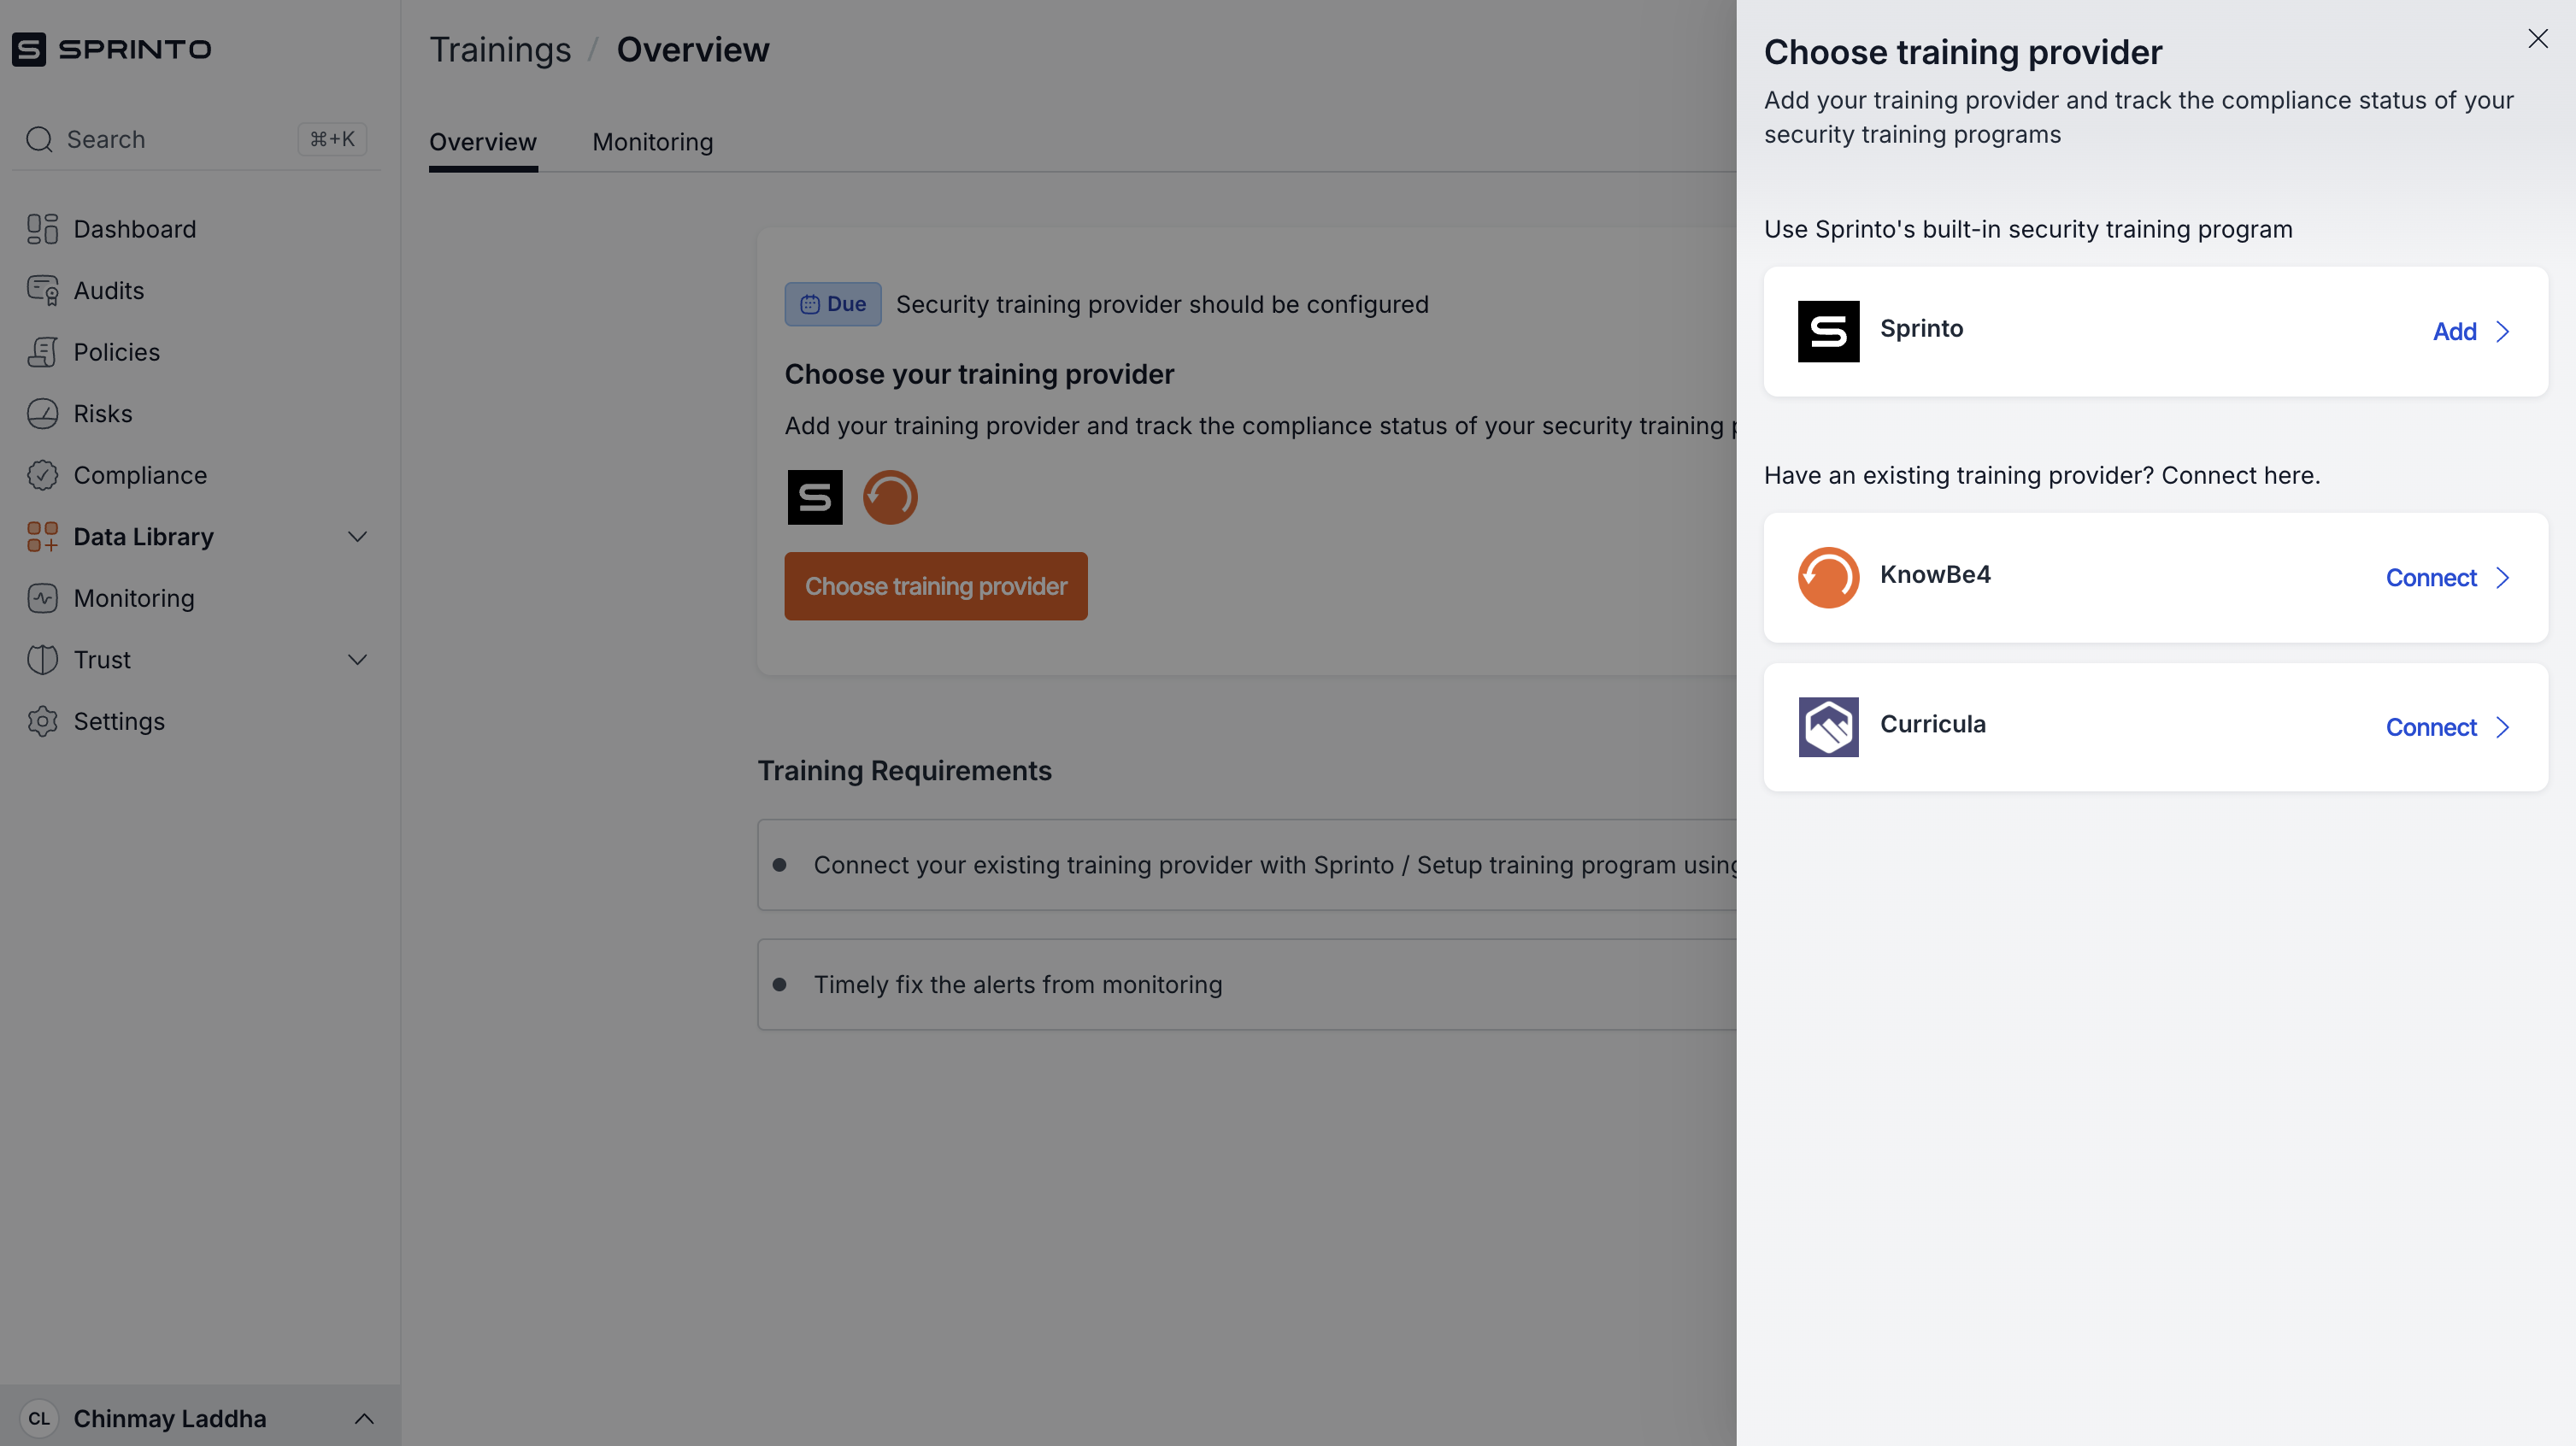Click the KnowBe4 logo in panel
This screenshot has width=2576, height=1446.
click(x=1828, y=577)
